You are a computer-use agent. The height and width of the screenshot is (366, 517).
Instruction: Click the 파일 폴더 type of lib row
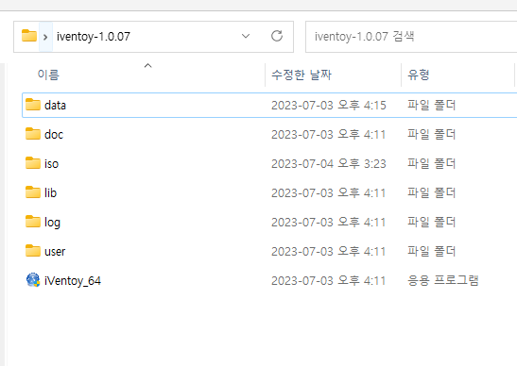tap(432, 192)
